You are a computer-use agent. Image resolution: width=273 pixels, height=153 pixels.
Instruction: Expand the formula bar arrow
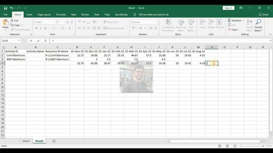pyautogui.click(x=270, y=41)
